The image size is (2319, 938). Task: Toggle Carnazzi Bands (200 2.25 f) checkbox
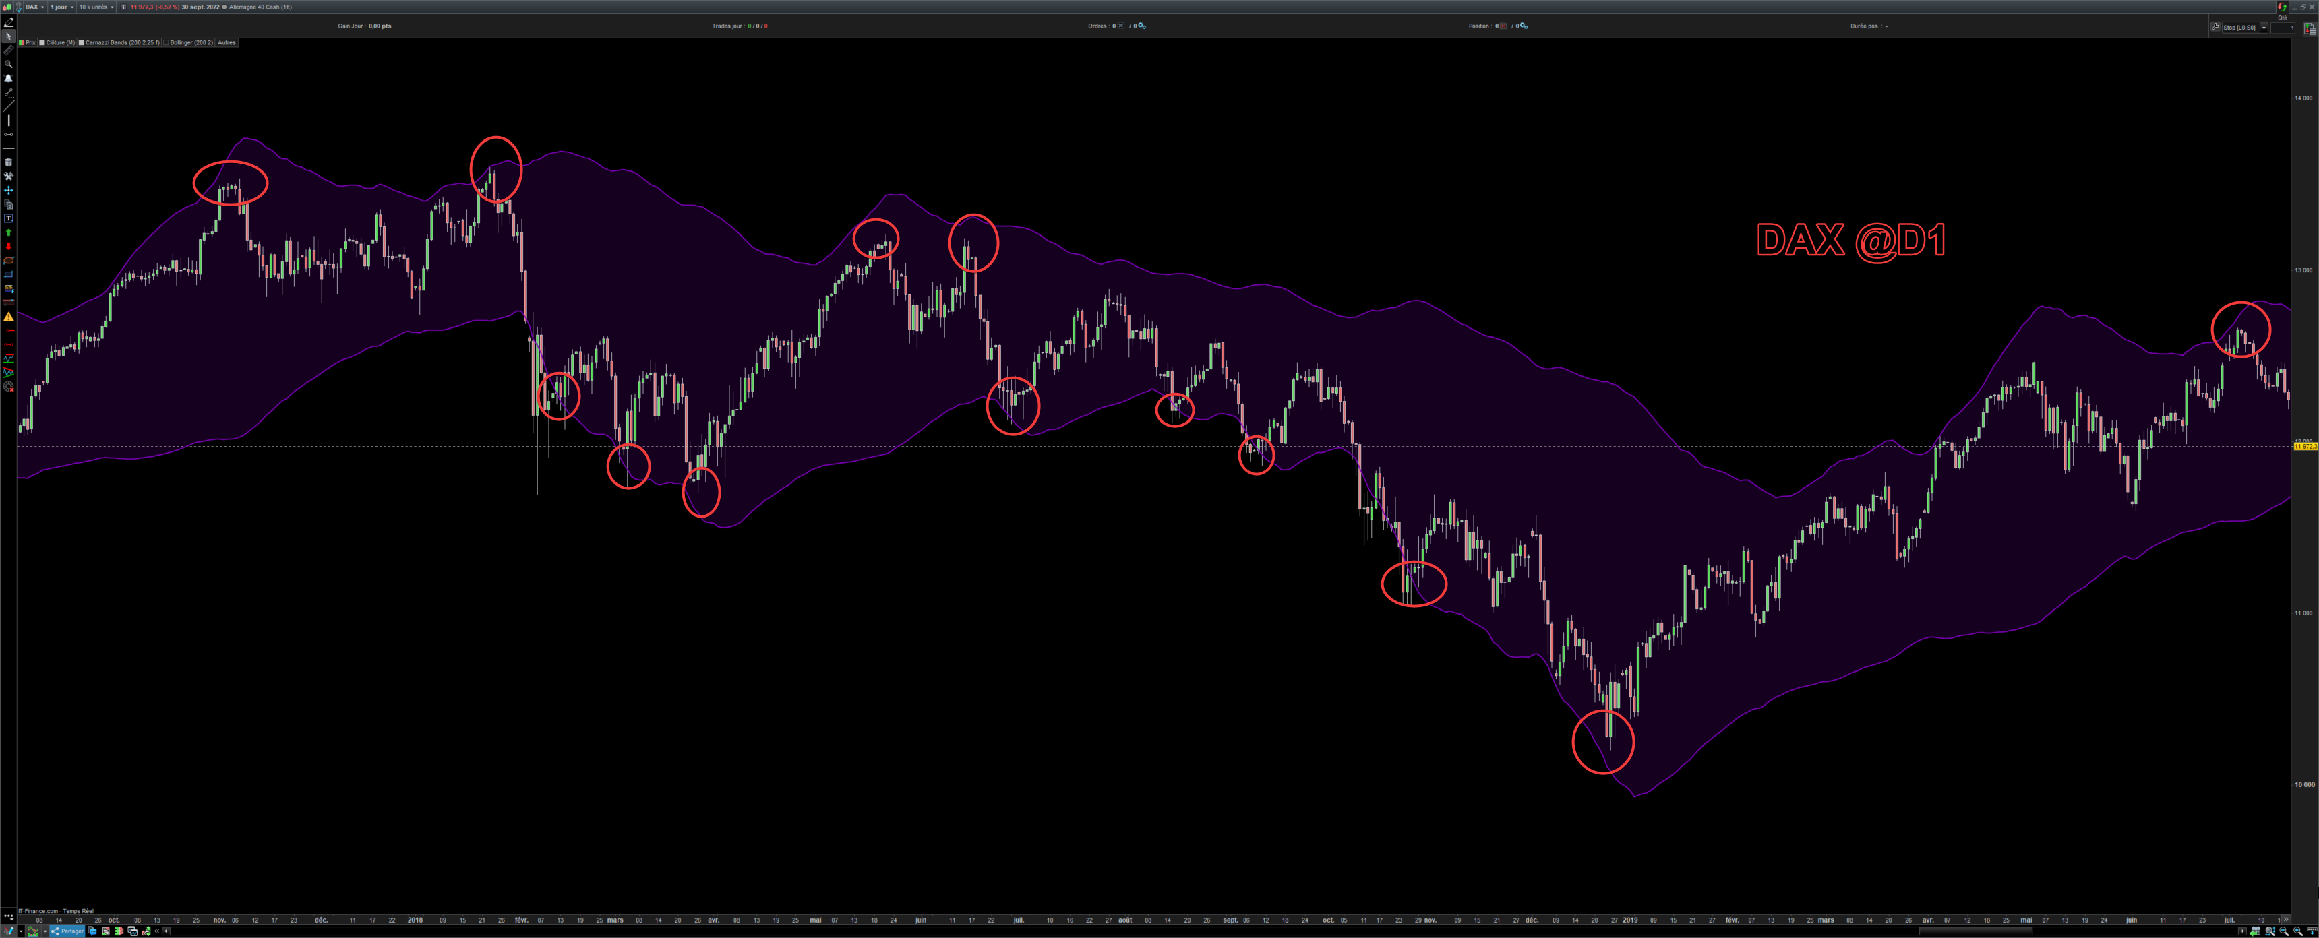pyautogui.click(x=82, y=42)
